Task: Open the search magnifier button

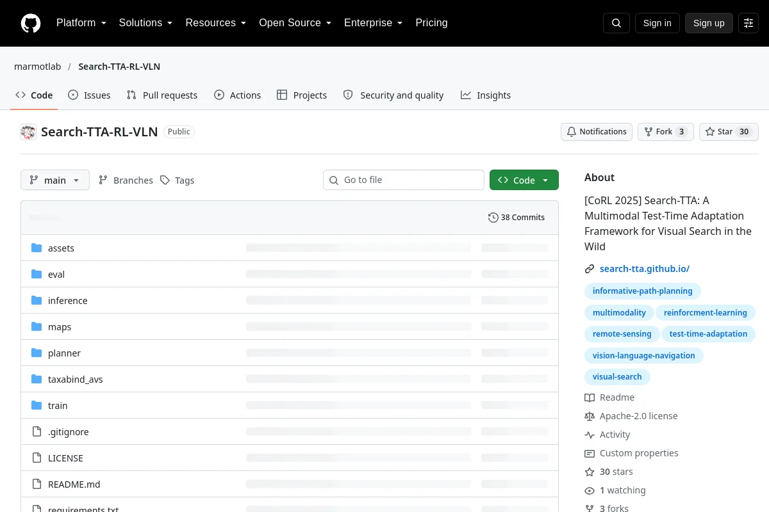Action: coord(616,23)
